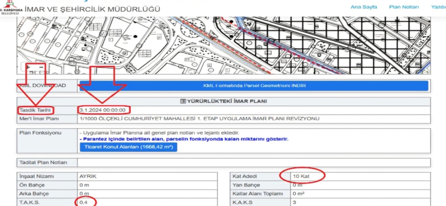
Task: Zoom in the map with plus button
Action: point(29,67)
